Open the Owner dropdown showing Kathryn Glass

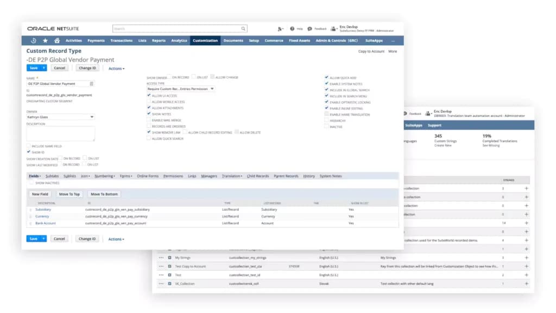[x=60, y=117]
